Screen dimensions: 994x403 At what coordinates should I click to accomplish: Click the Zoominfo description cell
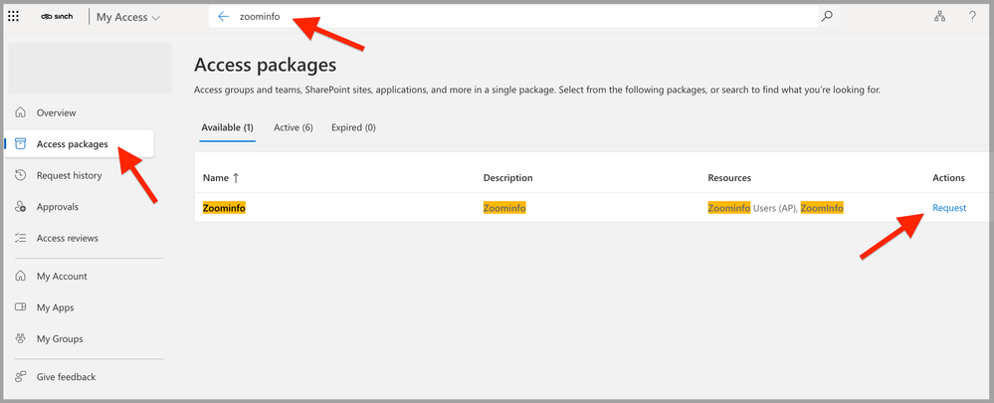click(504, 208)
